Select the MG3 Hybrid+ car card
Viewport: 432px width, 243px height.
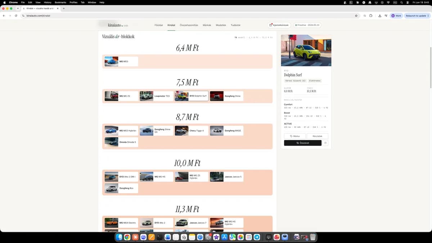coord(121,131)
